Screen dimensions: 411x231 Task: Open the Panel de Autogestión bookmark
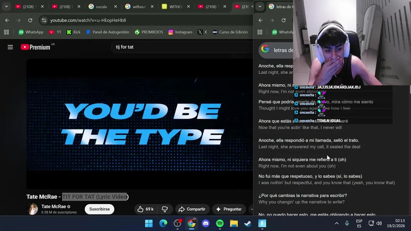(108, 32)
